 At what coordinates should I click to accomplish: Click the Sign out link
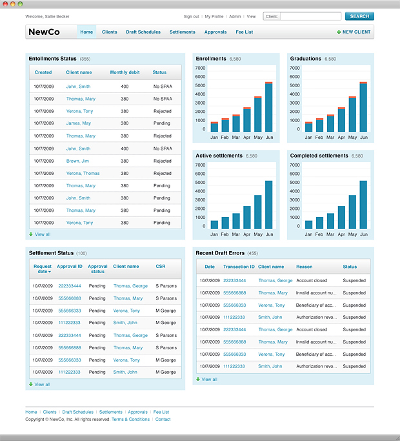pos(191,16)
